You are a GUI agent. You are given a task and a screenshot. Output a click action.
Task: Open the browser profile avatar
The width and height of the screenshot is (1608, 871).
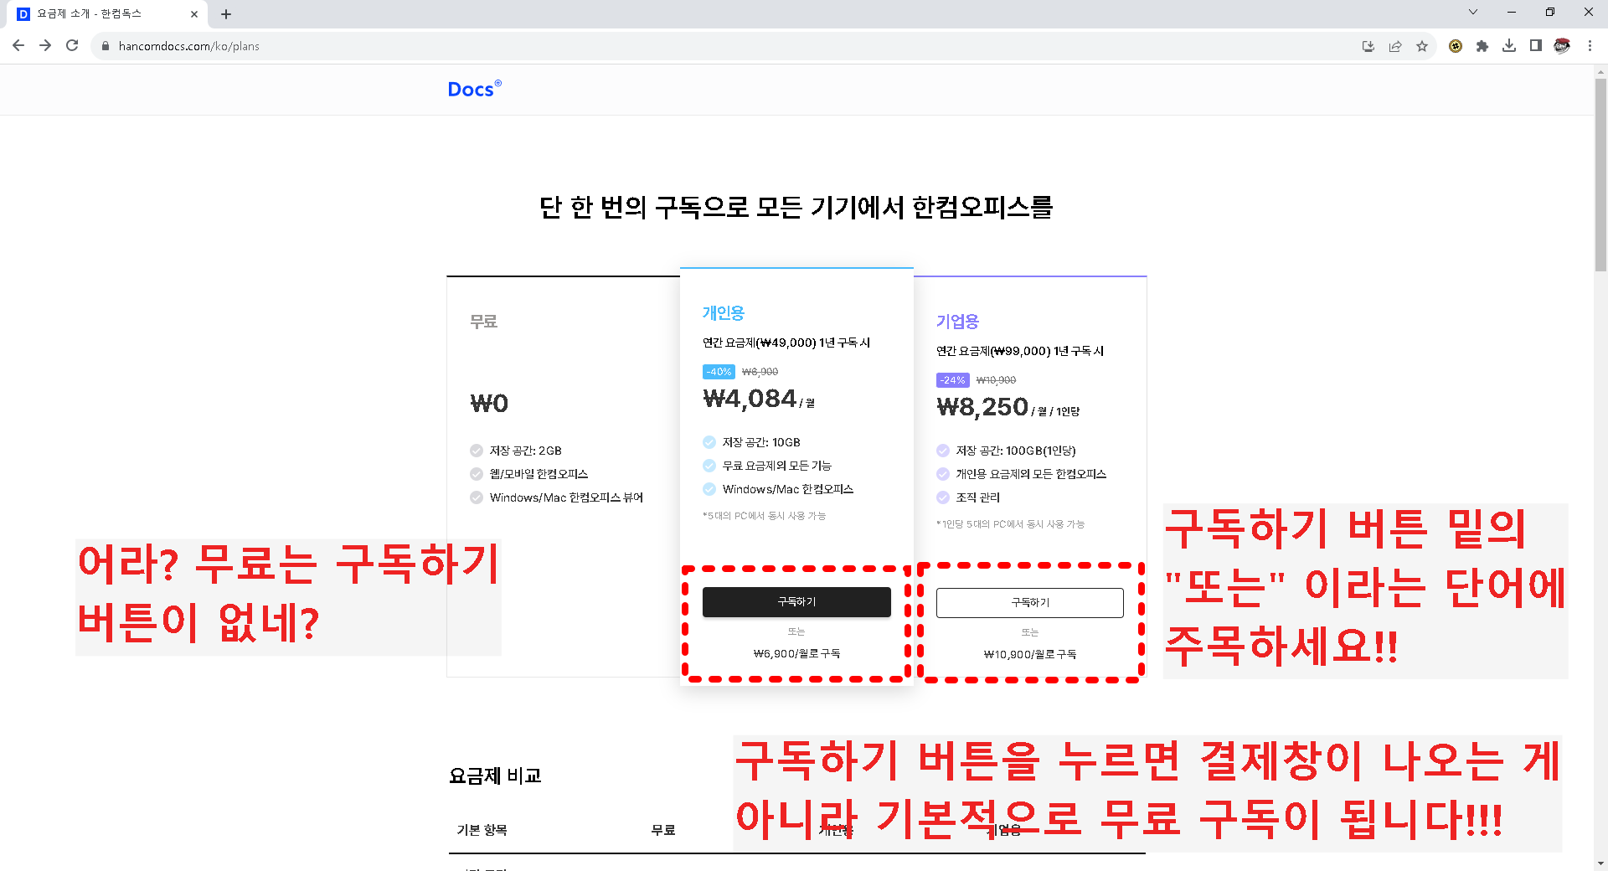1563,46
